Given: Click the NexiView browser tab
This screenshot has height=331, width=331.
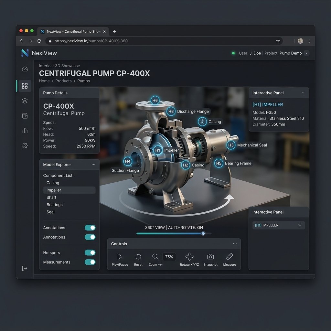Looking at the screenshot, I should (x=73, y=31).
